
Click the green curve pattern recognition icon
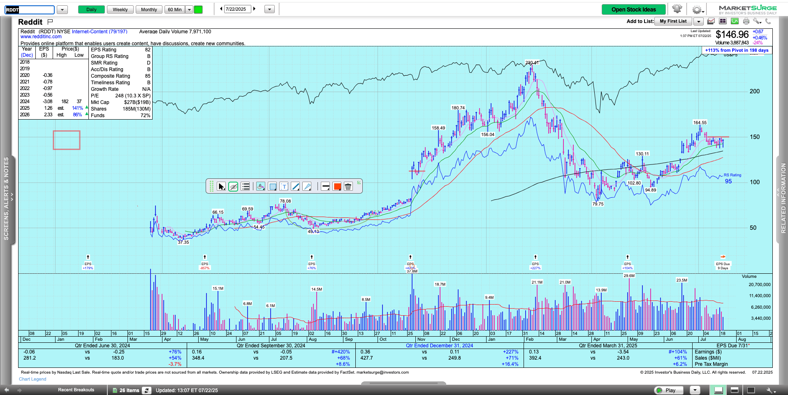click(735, 21)
